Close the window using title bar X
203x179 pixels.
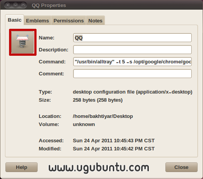(8, 5)
